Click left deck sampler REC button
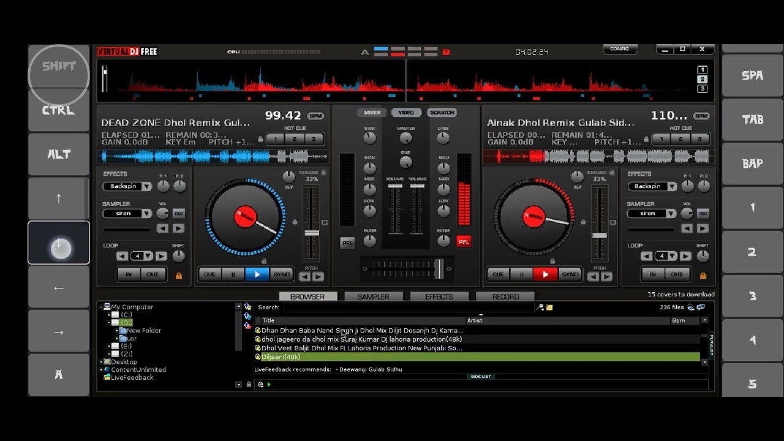 [x=178, y=213]
